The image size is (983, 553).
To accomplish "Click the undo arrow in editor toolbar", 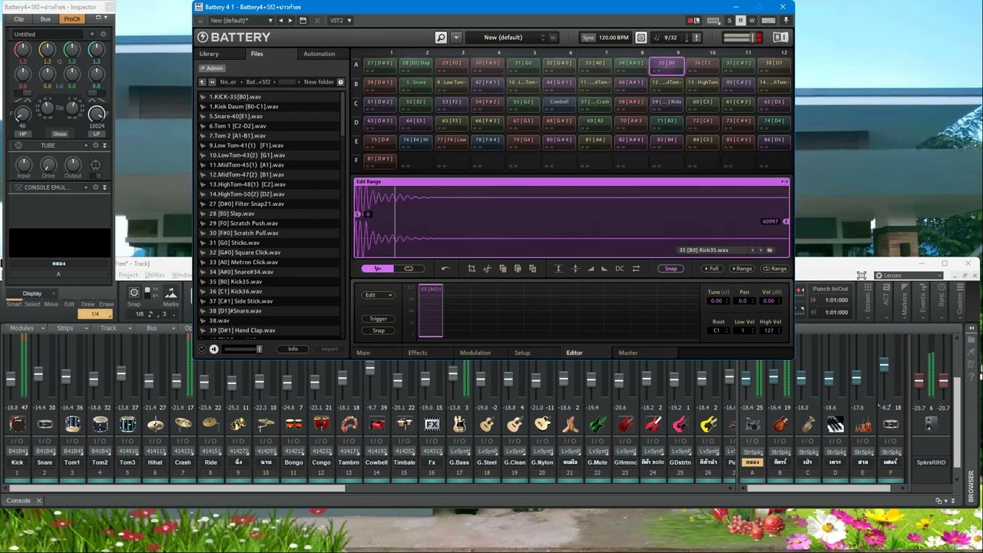I will tap(445, 269).
